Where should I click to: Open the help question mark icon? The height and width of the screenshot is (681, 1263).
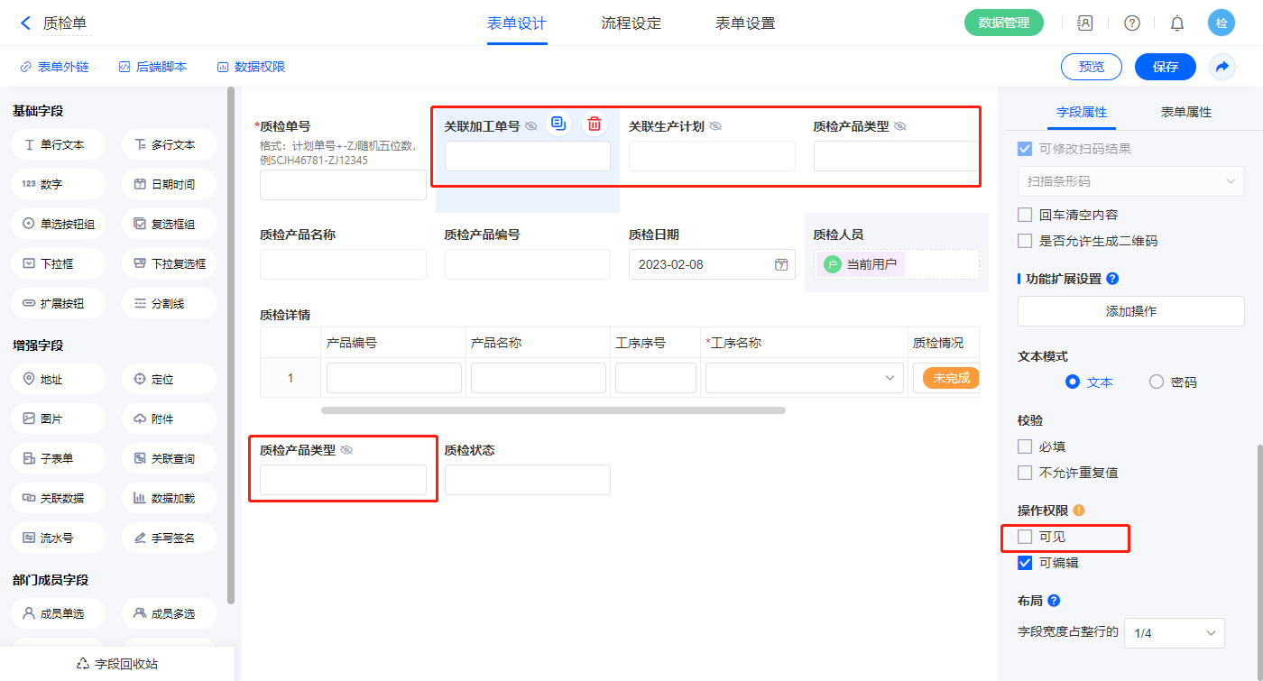tap(1132, 23)
